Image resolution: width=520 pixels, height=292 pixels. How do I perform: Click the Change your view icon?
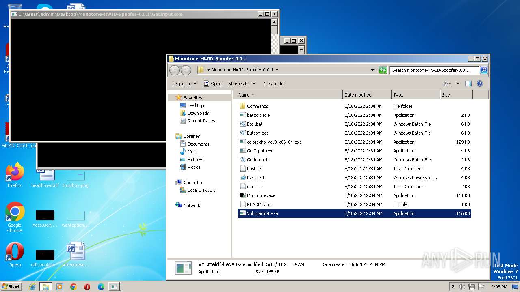point(447,84)
